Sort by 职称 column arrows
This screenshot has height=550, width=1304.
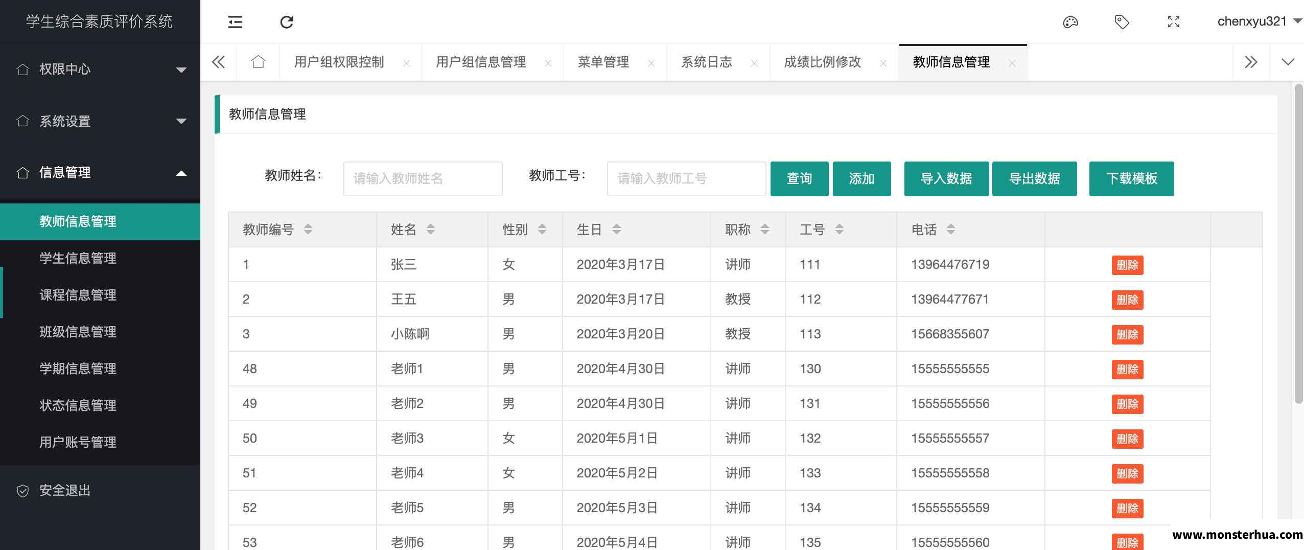coord(764,229)
